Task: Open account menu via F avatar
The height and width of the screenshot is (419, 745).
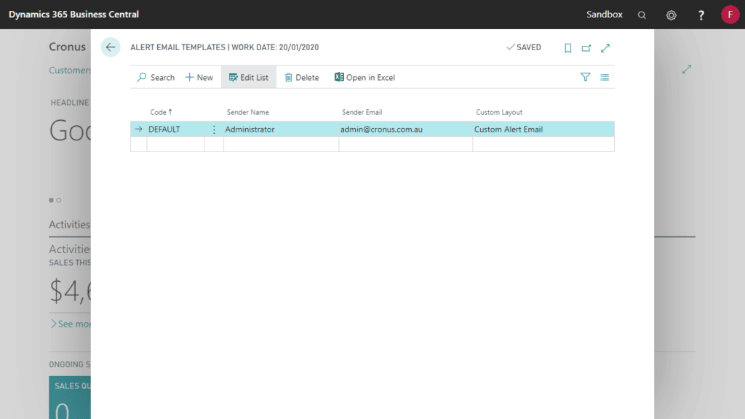Action: 730,14
